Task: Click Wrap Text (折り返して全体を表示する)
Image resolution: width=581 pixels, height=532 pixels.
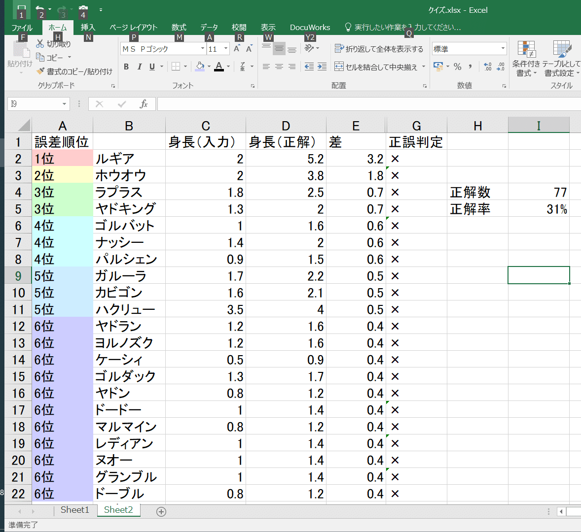Action: click(x=379, y=49)
